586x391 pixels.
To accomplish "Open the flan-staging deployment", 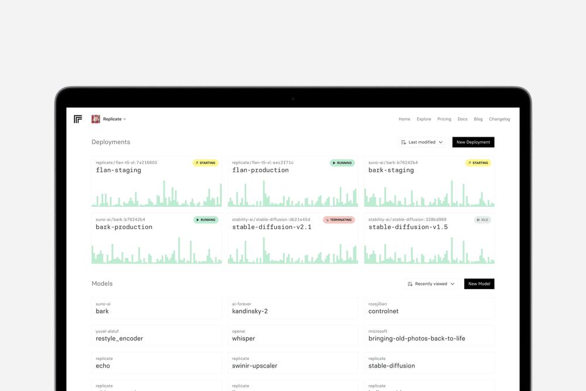I will pos(156,182).
